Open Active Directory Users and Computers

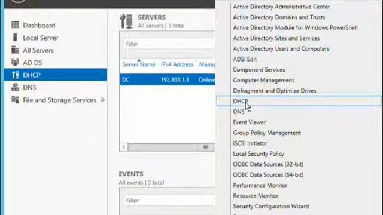tap(281, 48)
